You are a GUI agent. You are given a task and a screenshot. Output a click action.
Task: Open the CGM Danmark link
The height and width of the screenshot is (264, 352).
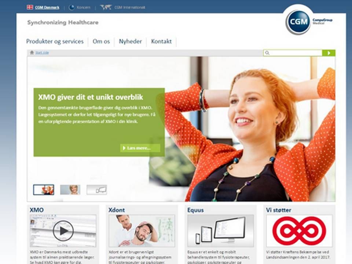click(47, 7)
